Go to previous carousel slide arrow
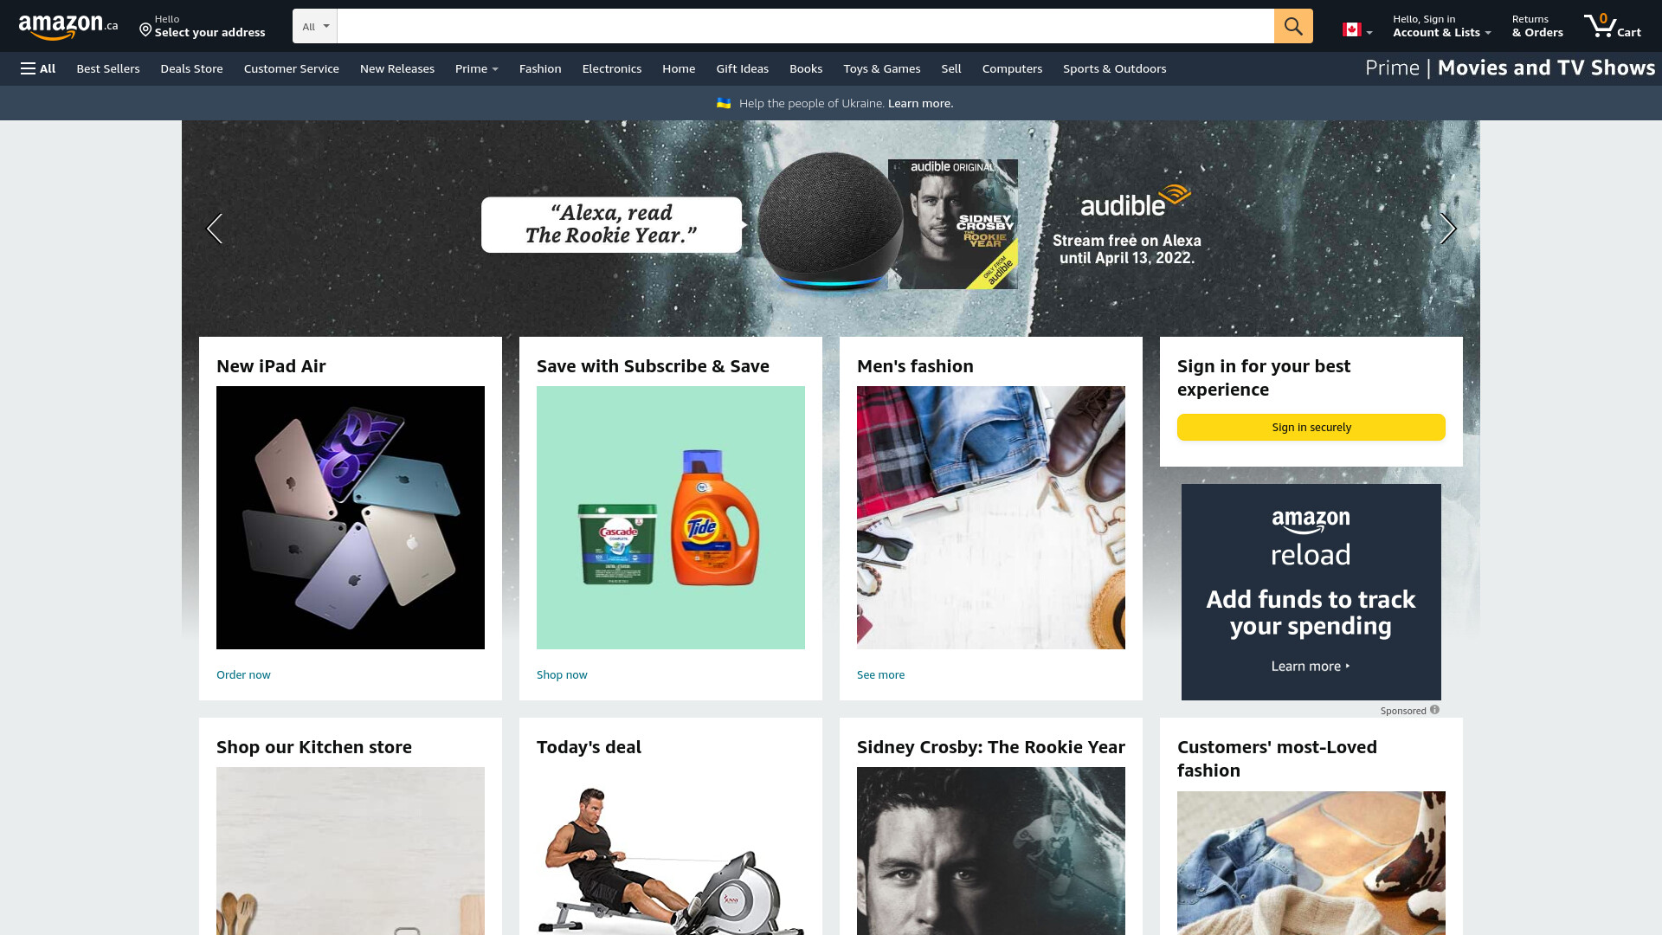The image size is (1662, 935). pos(215,229)
